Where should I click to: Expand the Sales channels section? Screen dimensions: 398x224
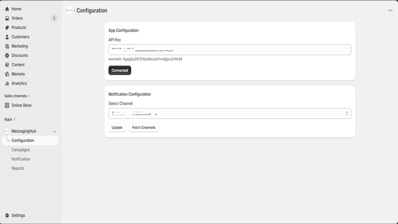click(x=17, y=96)
